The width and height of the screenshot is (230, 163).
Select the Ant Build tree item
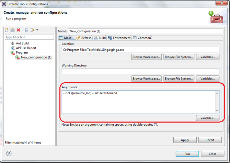pos(22,43)
